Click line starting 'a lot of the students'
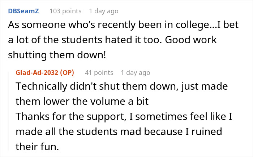The width and height of the screenshot is (253, 157). pyautogui.click(x=112, y=40)
